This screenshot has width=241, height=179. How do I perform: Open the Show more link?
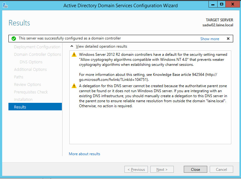point(210,39)
